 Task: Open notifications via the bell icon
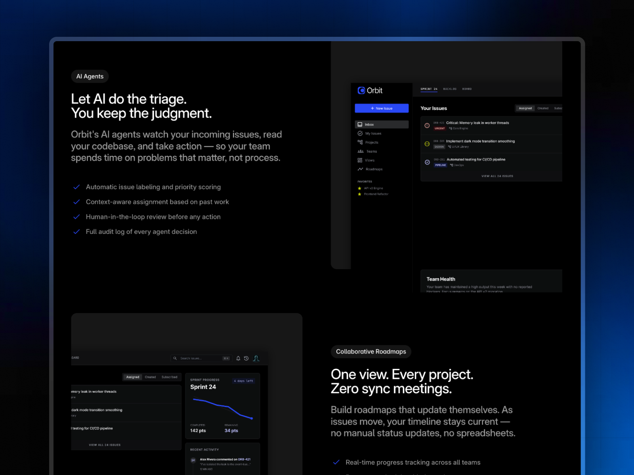pos(238,358)
